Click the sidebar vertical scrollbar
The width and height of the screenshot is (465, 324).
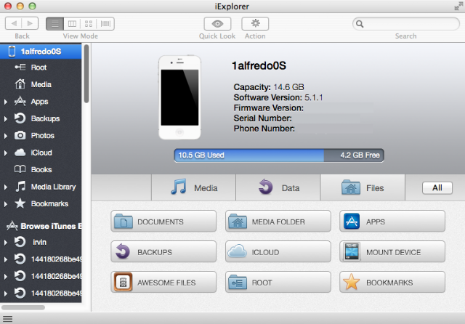click(x=86, y=73)
